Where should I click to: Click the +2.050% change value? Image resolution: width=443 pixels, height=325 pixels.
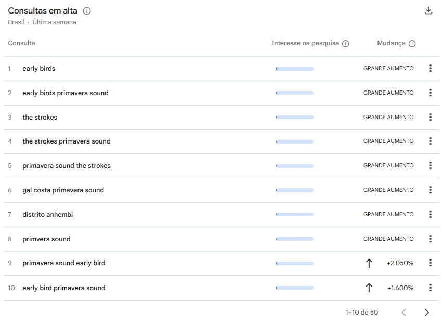[x=400, y=263]
